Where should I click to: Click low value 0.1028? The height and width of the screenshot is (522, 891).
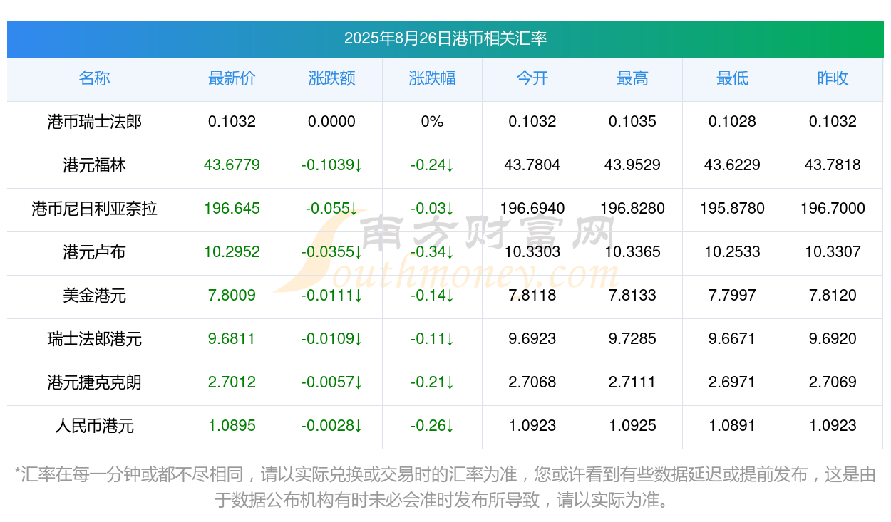click(732, 122)
